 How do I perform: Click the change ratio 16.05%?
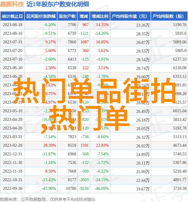(x=102, y=42)
